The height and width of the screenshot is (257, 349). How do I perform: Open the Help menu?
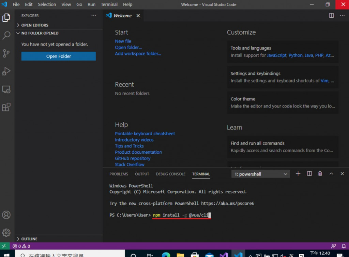tap(127, 4)
